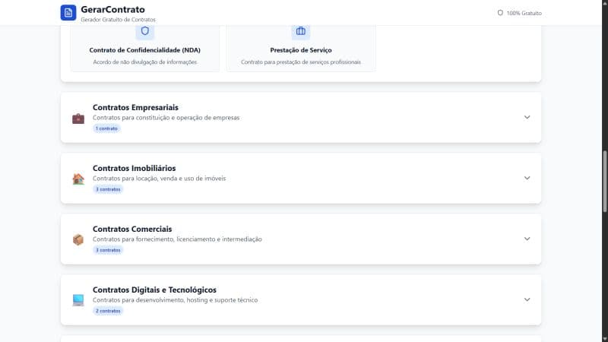Screen dimensions: 608x342
Task: Click the shield icon on NDA card
Action: [145, 31]
